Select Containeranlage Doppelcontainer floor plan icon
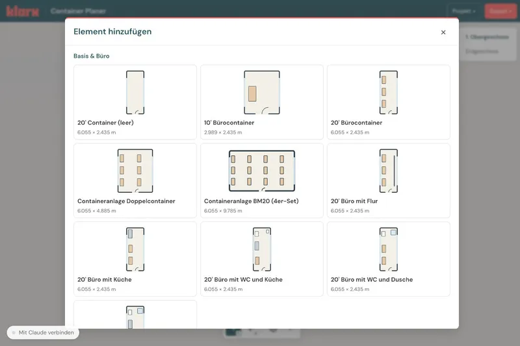 tap(135, 171)
